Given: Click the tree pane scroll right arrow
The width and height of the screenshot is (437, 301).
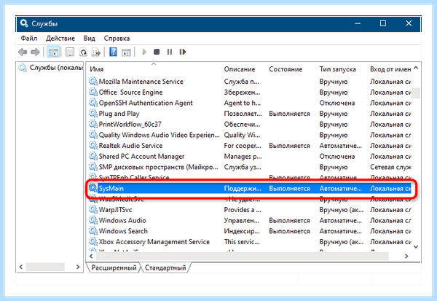Looking at the screenshot, I should (x=78, y=267).
